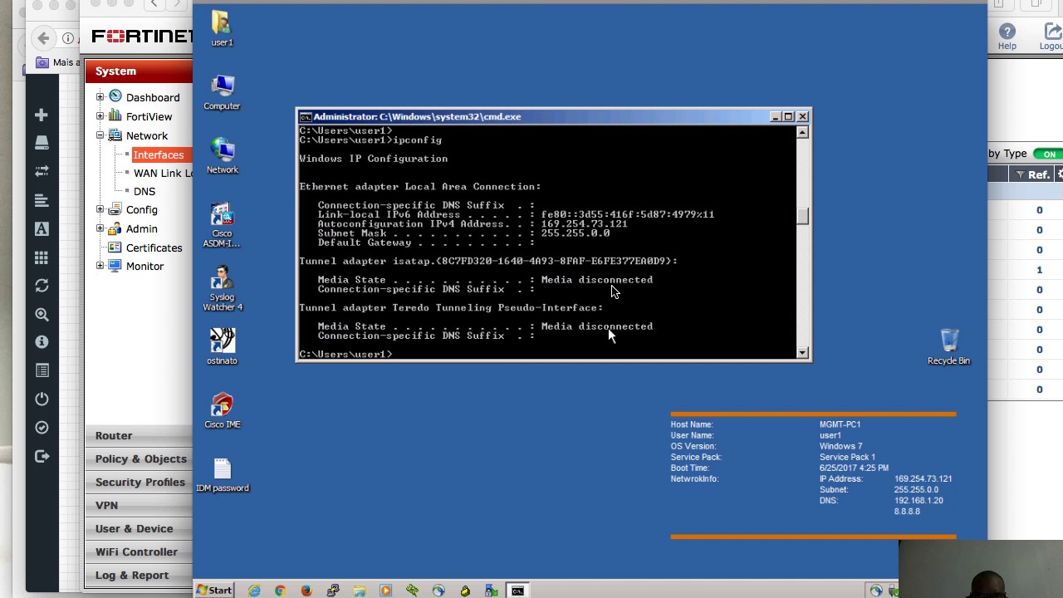Image resolution: width=1063 pixels, height=598 pixels.
Task: Launch Internet Explorer from the taskbar
Action: pyautogui.click(x=254, y=591)
